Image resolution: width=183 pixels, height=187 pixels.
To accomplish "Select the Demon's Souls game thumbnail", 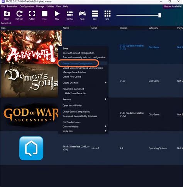I will pos(29,81).
